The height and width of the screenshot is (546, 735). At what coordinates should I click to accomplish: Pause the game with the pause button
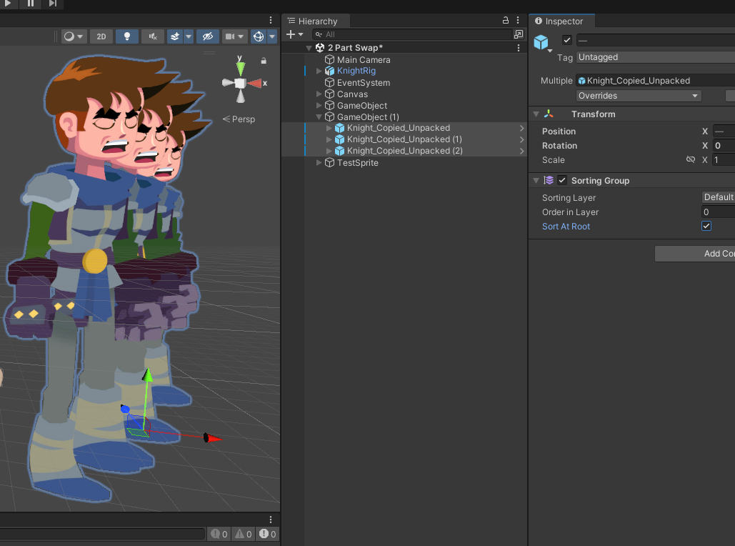click(x=31, y=4)
